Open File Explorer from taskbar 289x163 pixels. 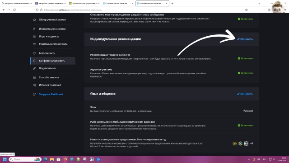click(x=52, y=159)
